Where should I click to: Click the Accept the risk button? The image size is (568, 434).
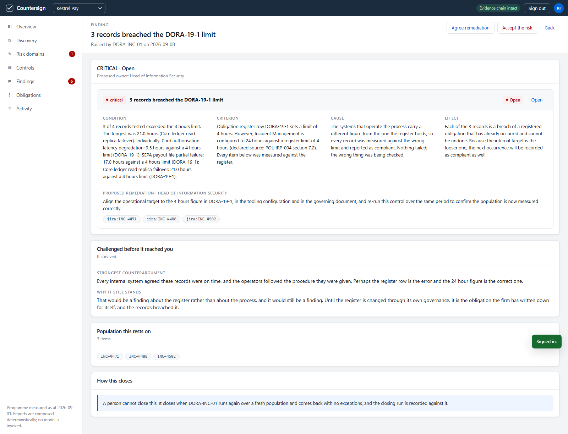point(517,28)
